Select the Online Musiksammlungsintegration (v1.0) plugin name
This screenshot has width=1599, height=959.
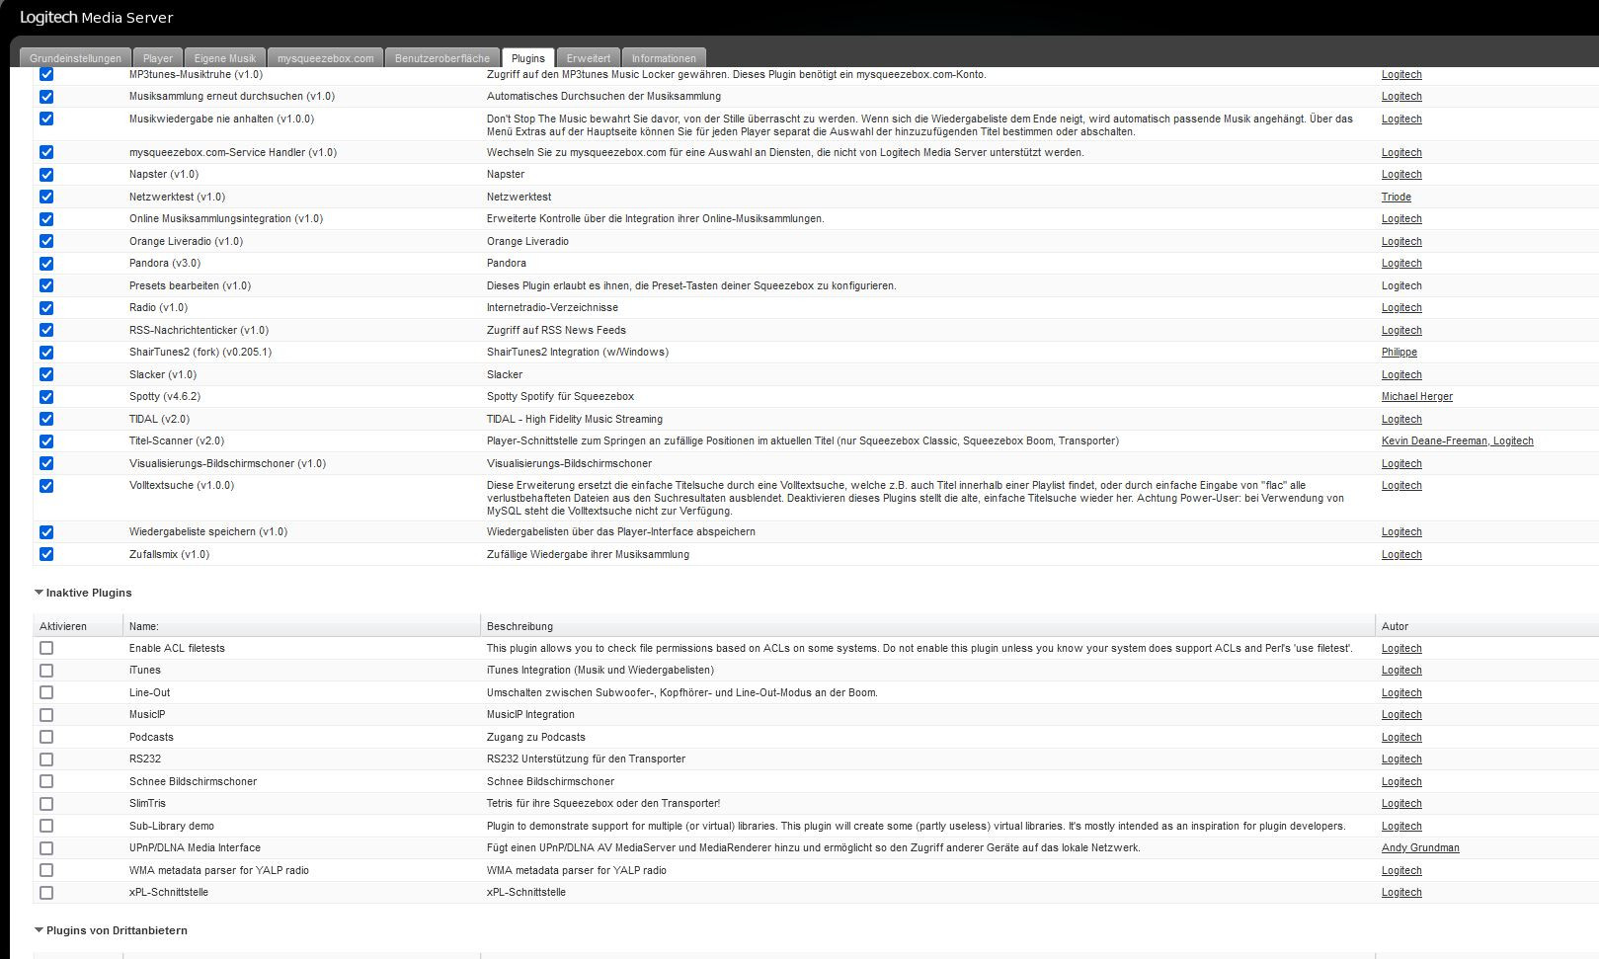click(x=226, y=219)
